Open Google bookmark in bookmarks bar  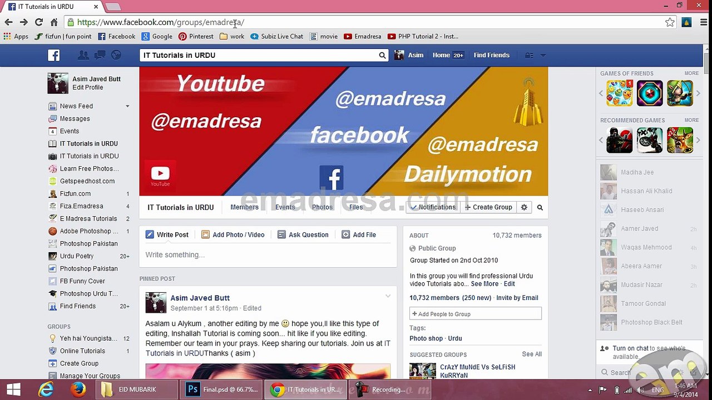click(157, 36)
